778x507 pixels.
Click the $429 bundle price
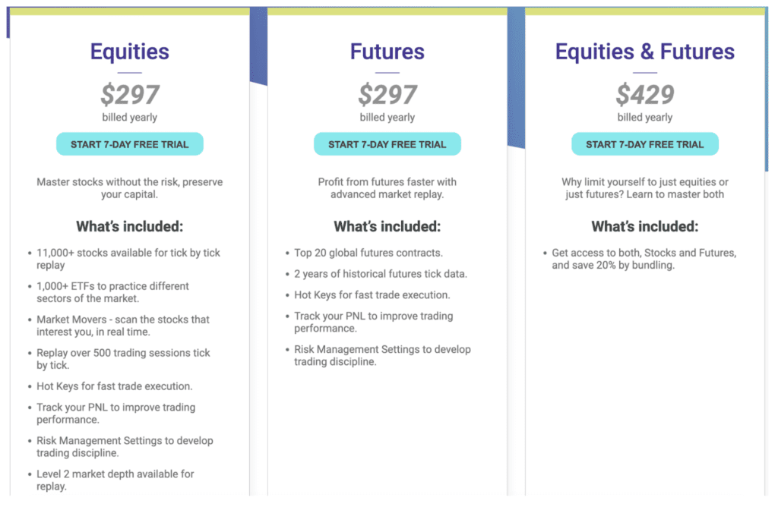click(645, 94)
